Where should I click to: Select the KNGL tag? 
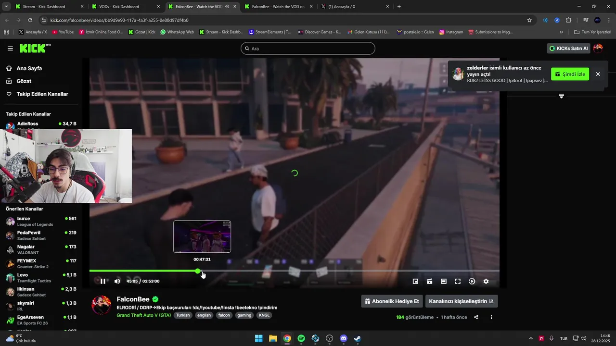264,315
